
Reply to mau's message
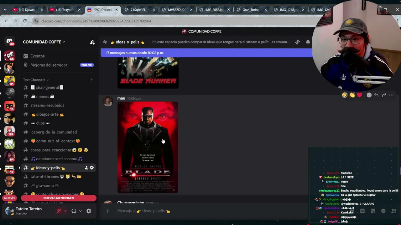coord(376,95)
